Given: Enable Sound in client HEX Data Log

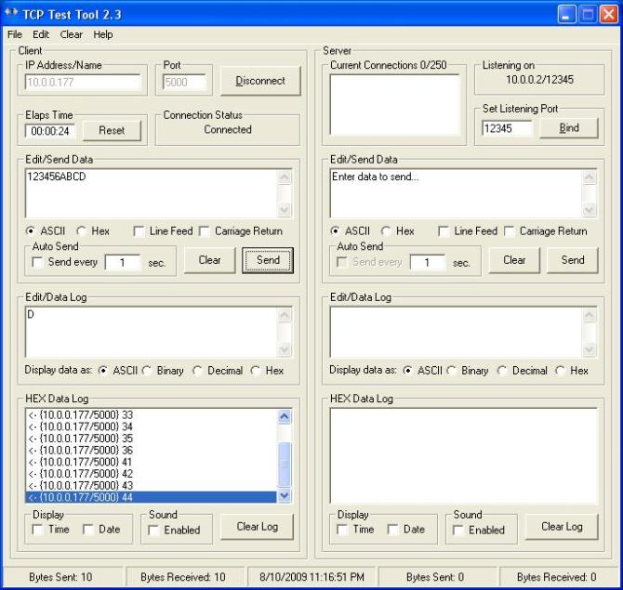Looking at the screenshot, I should 154,530.
